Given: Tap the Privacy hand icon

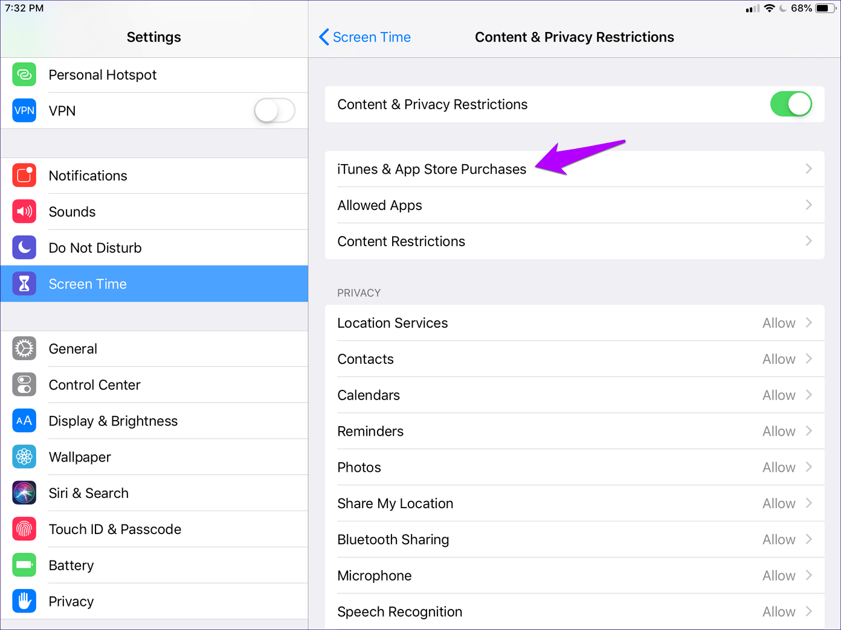Looking at the screenshot, I should [24, 602].
